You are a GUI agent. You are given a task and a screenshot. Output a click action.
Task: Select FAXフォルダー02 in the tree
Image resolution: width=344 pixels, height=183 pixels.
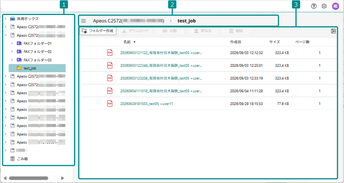[38, 52]
